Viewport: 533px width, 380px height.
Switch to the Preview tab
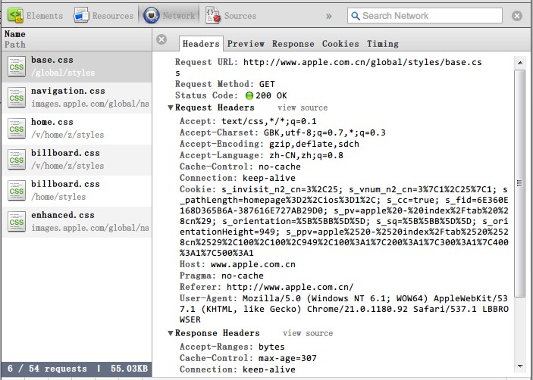coord(246,44)
